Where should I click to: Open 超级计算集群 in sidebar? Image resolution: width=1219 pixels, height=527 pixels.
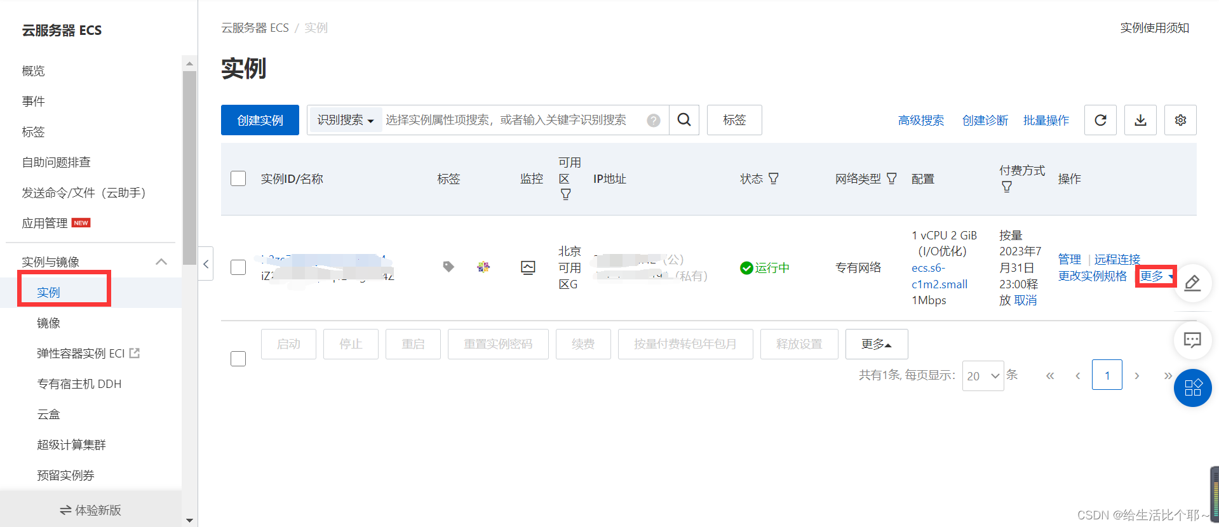[x=72, y=444]
